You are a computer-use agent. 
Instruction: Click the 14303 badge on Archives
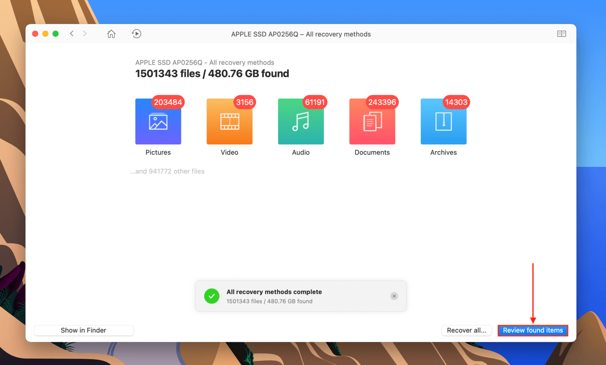456,102
